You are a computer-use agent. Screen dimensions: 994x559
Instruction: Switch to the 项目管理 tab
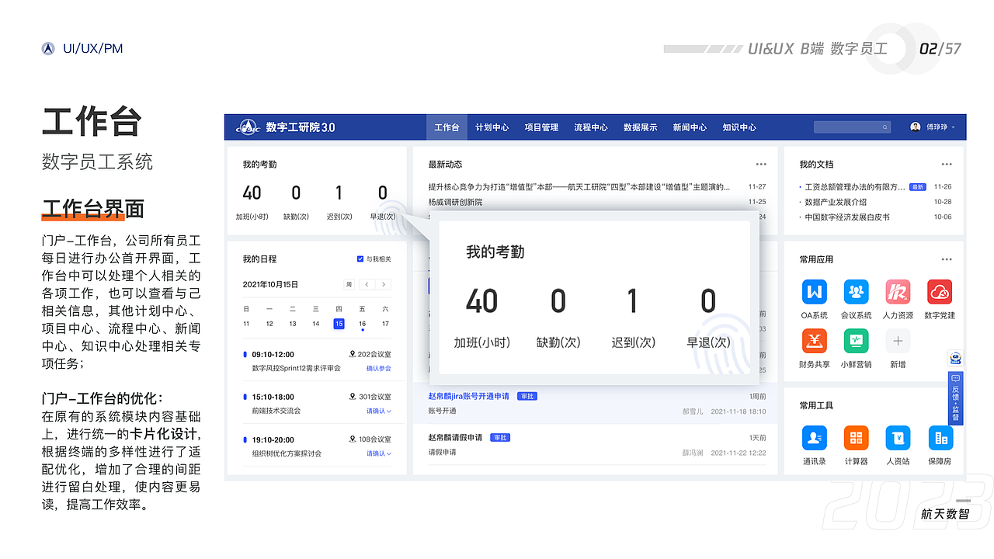click(x=540, y=127)
